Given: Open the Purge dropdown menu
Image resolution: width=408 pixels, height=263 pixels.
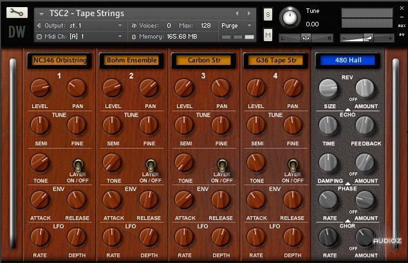Looking at the screenshot, I should click(x=236, y=26).
